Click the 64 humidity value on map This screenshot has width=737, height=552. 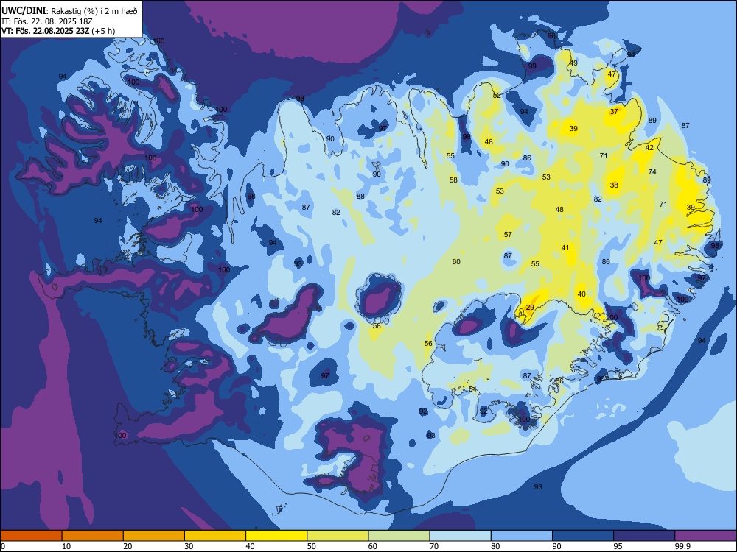(472, 389)
